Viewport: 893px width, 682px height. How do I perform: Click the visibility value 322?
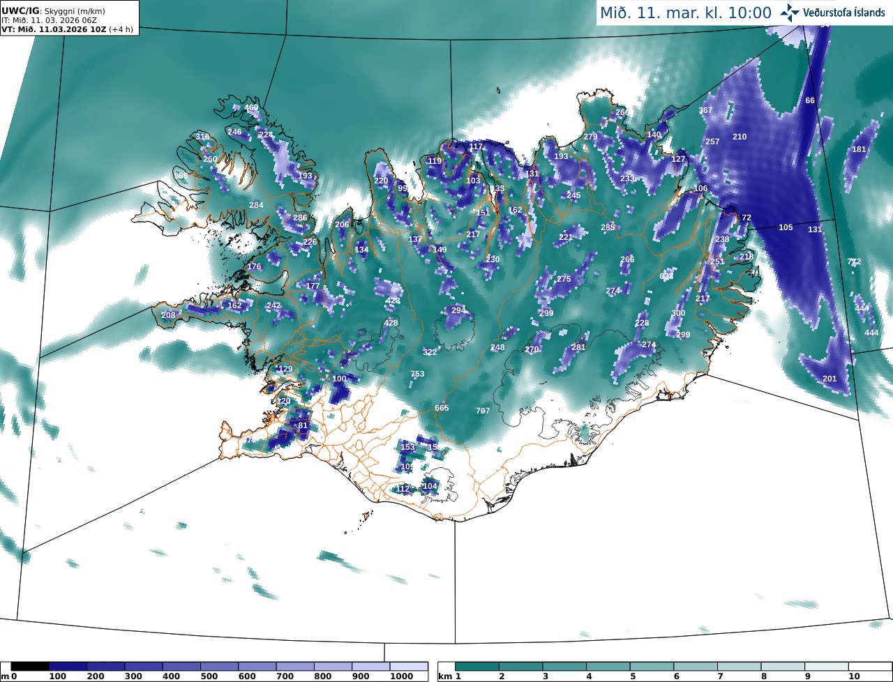tap(430, 352)
